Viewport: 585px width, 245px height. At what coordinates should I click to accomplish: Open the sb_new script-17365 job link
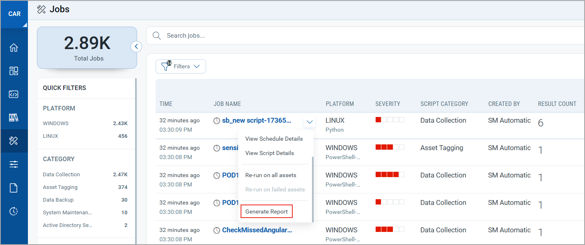(x=257, y=120)
